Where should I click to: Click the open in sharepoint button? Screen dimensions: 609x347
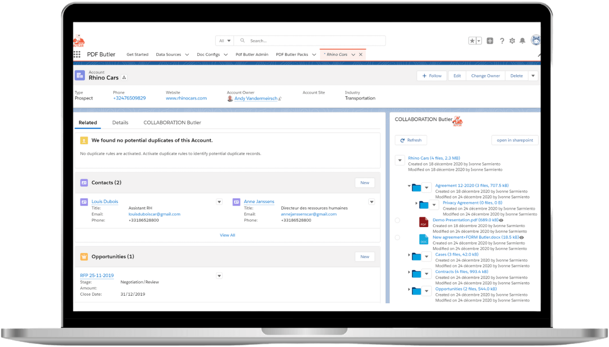pyautogui.click(x=515, y=140)
